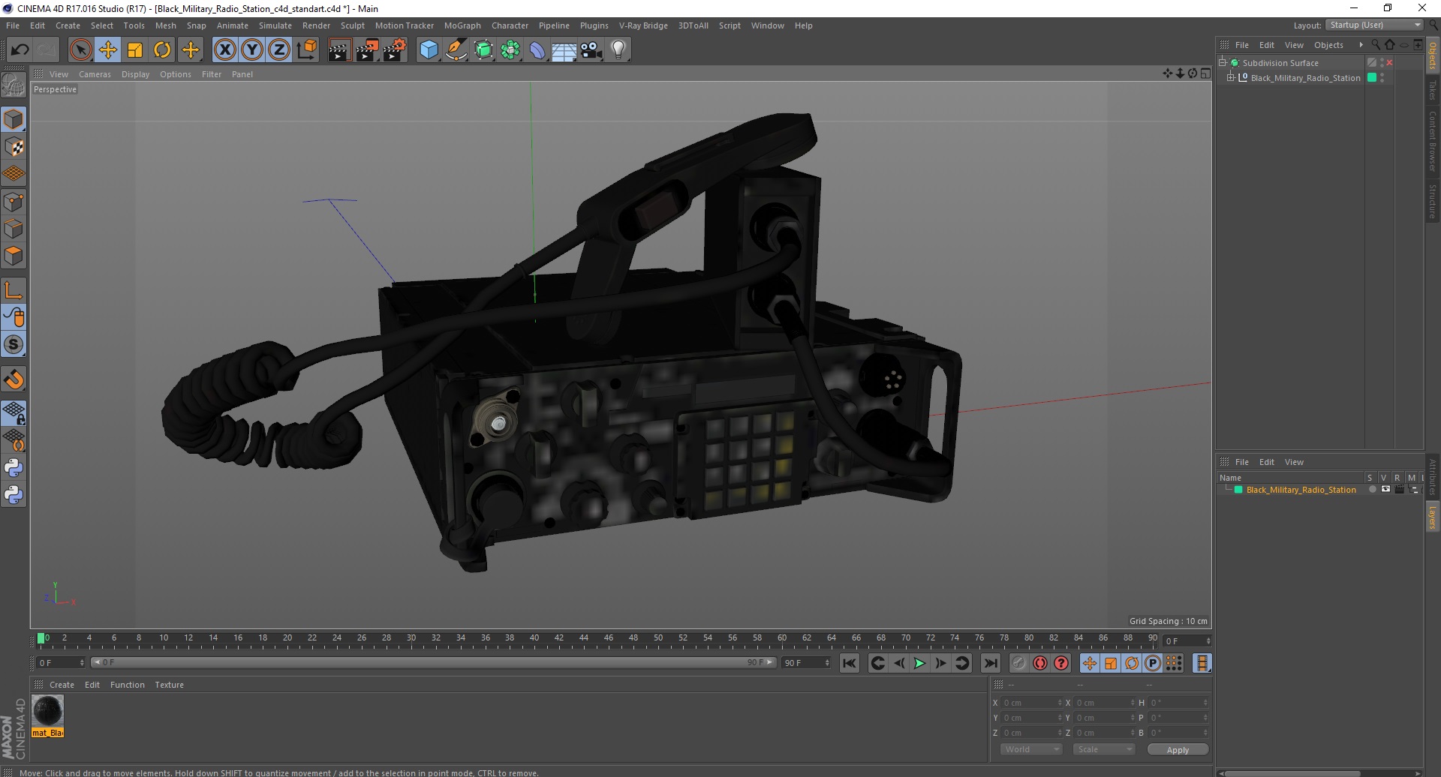Click record active objects button

[1018, 663]
